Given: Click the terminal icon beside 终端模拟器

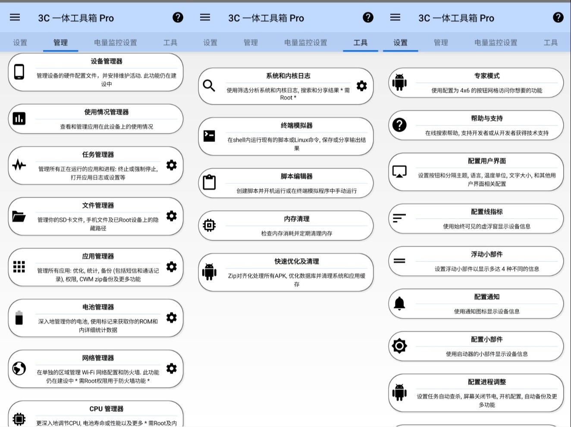Looking at the screenshot, I should click(x=209, y=136).
